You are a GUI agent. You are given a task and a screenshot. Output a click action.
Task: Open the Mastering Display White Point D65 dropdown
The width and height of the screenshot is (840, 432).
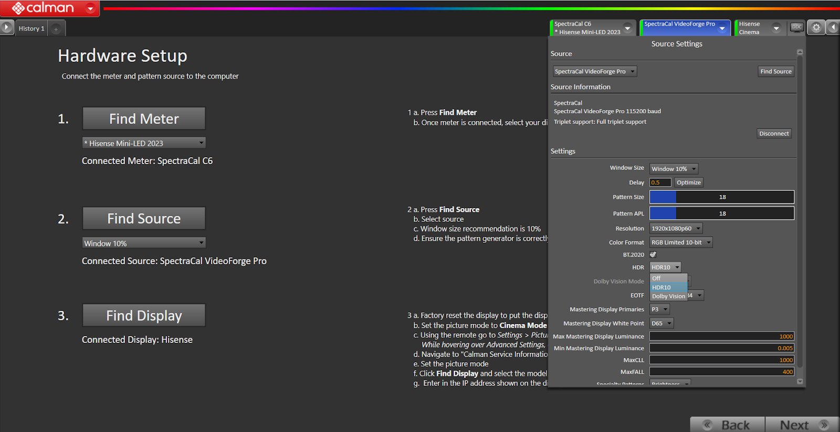pyautogui.click(x=661, y=323)
